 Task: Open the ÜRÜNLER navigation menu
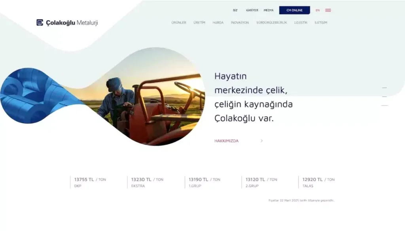(178, 23)
